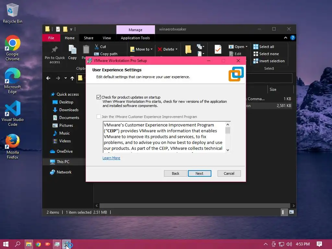The image size is (332, 249).
Task: Click the Copy icon in Explorer ribbon
Action: (72, 52)
